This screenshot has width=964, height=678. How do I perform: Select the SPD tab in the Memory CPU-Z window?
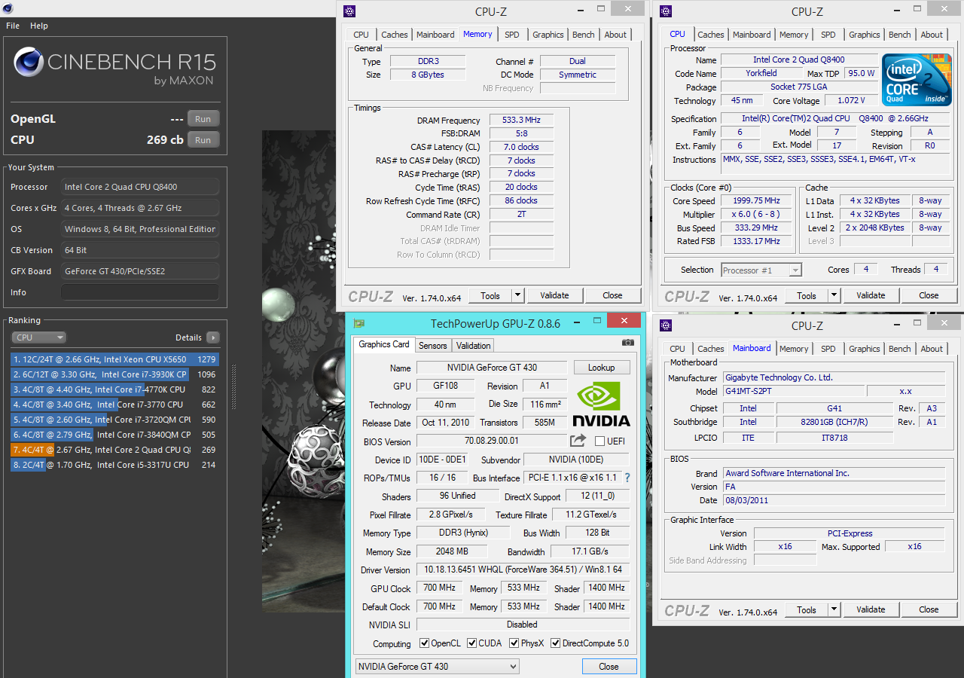tap(512, 35)
